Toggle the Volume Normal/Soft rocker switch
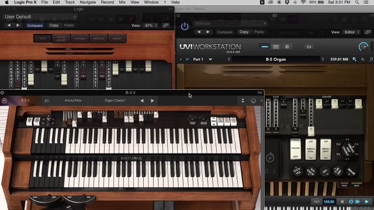Image resolution: width=374 pixels, height=210 pixels. tap(295, 149)
